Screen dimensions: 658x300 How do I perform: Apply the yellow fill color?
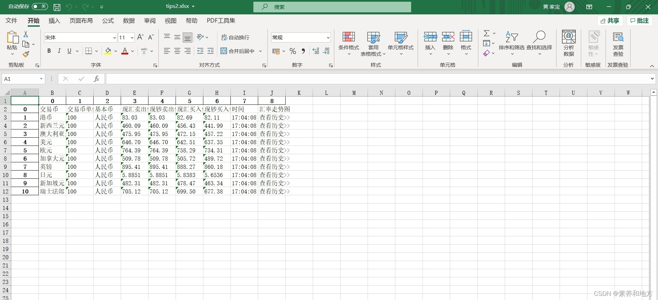[x=108, y=51]
